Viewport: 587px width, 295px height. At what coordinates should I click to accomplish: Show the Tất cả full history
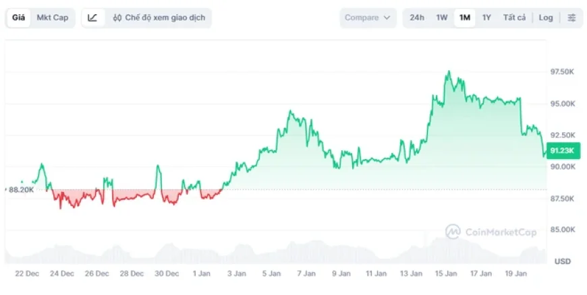pyautogui.click(x=514, y=18)
